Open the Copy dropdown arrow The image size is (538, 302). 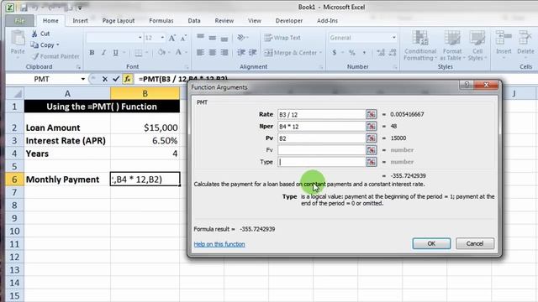58,44
